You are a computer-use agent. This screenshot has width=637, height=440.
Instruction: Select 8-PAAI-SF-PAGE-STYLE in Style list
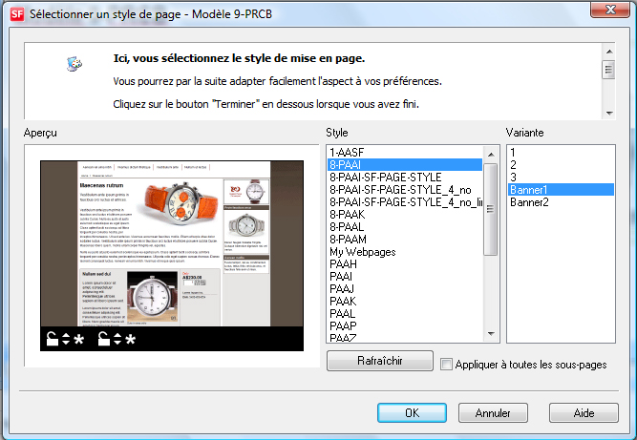[x=385, y=178]
